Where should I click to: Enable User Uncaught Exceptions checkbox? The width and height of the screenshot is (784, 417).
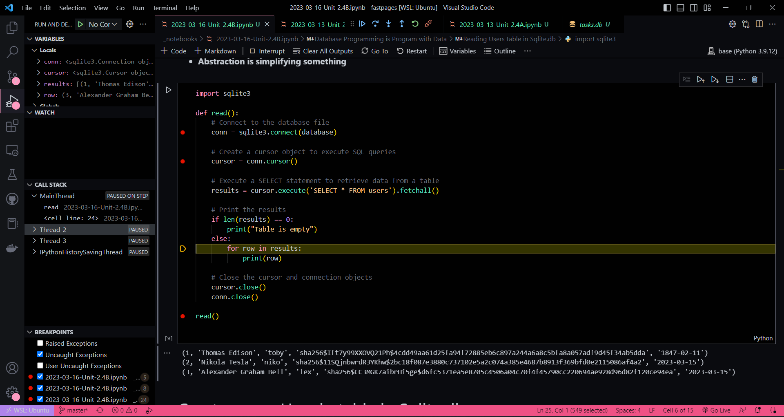coord(40,366)
